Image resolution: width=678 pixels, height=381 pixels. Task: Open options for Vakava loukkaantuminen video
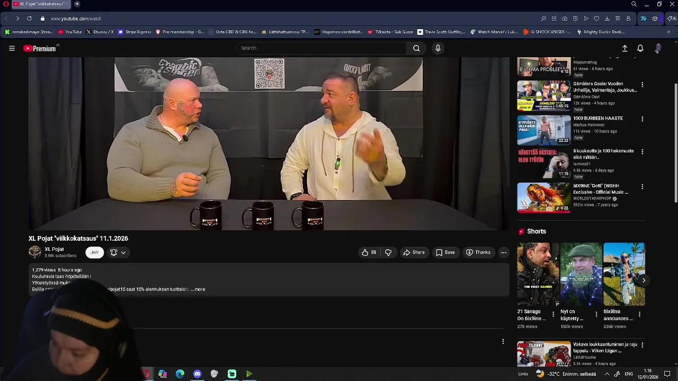pyautogui.click(x=642, y=345)
